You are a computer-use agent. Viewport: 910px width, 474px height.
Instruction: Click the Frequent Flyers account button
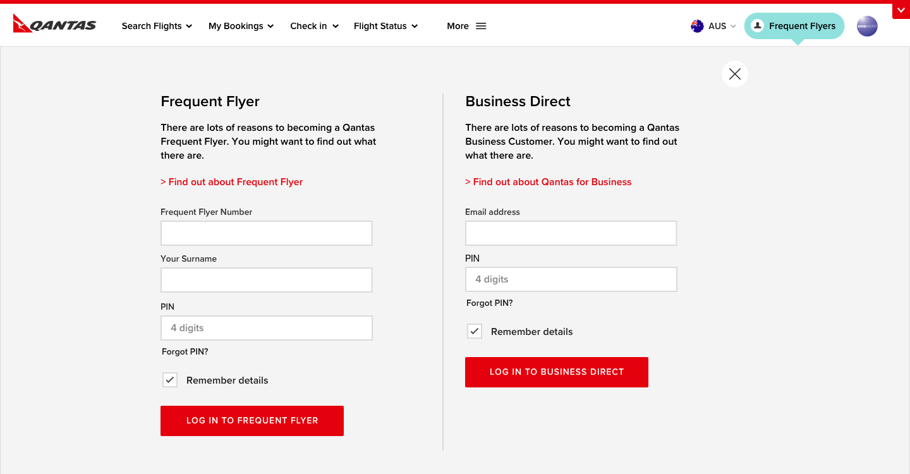click(794, 26)
